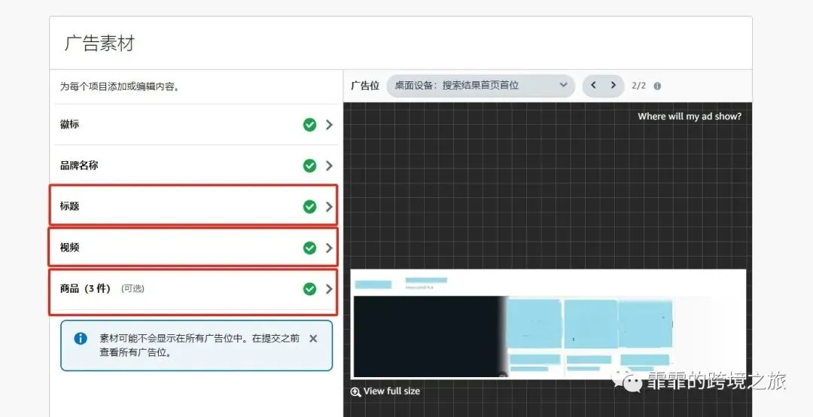This screenshot has width=813, height=417.
Task: Expand the 标题 section chevron
Action: 329,206
